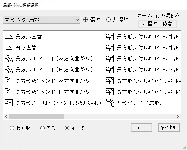Click the 非標準へ移動 button
The image size is (187, 150).
157,24
